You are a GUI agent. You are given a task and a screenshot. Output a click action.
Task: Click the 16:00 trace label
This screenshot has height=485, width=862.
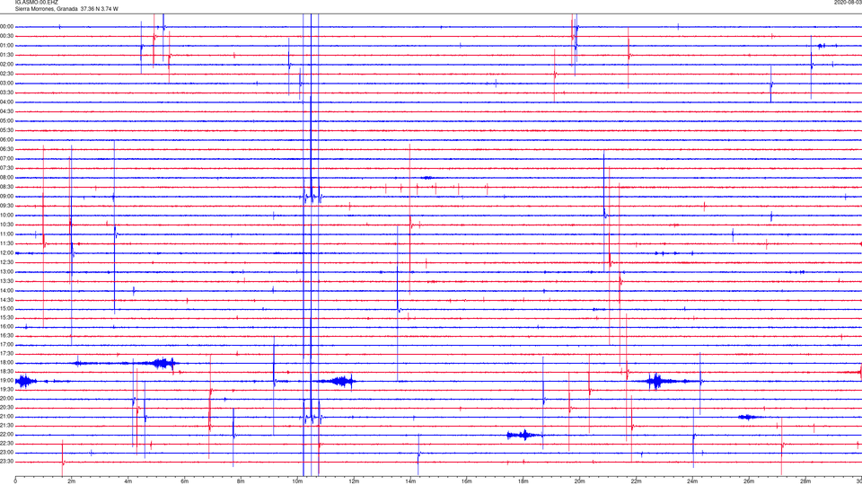pos(7,327)
